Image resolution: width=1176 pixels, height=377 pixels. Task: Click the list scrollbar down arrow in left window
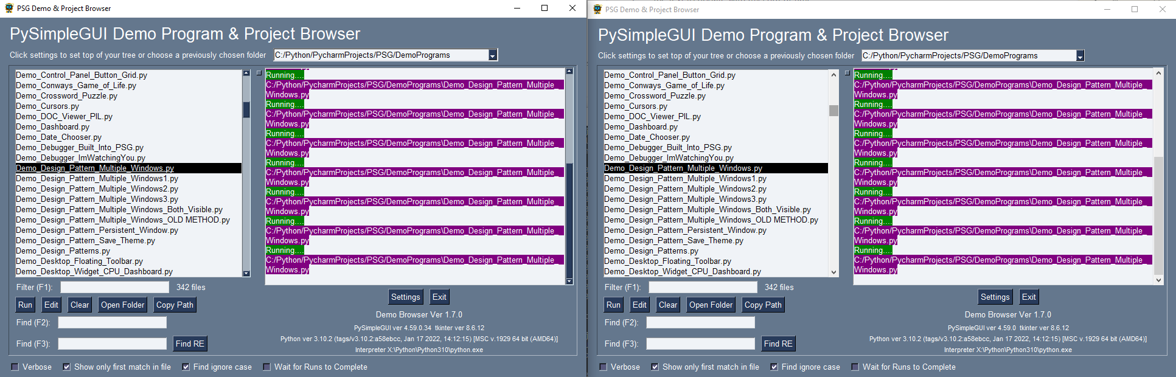pyautogui.click(x=246, y=274)
